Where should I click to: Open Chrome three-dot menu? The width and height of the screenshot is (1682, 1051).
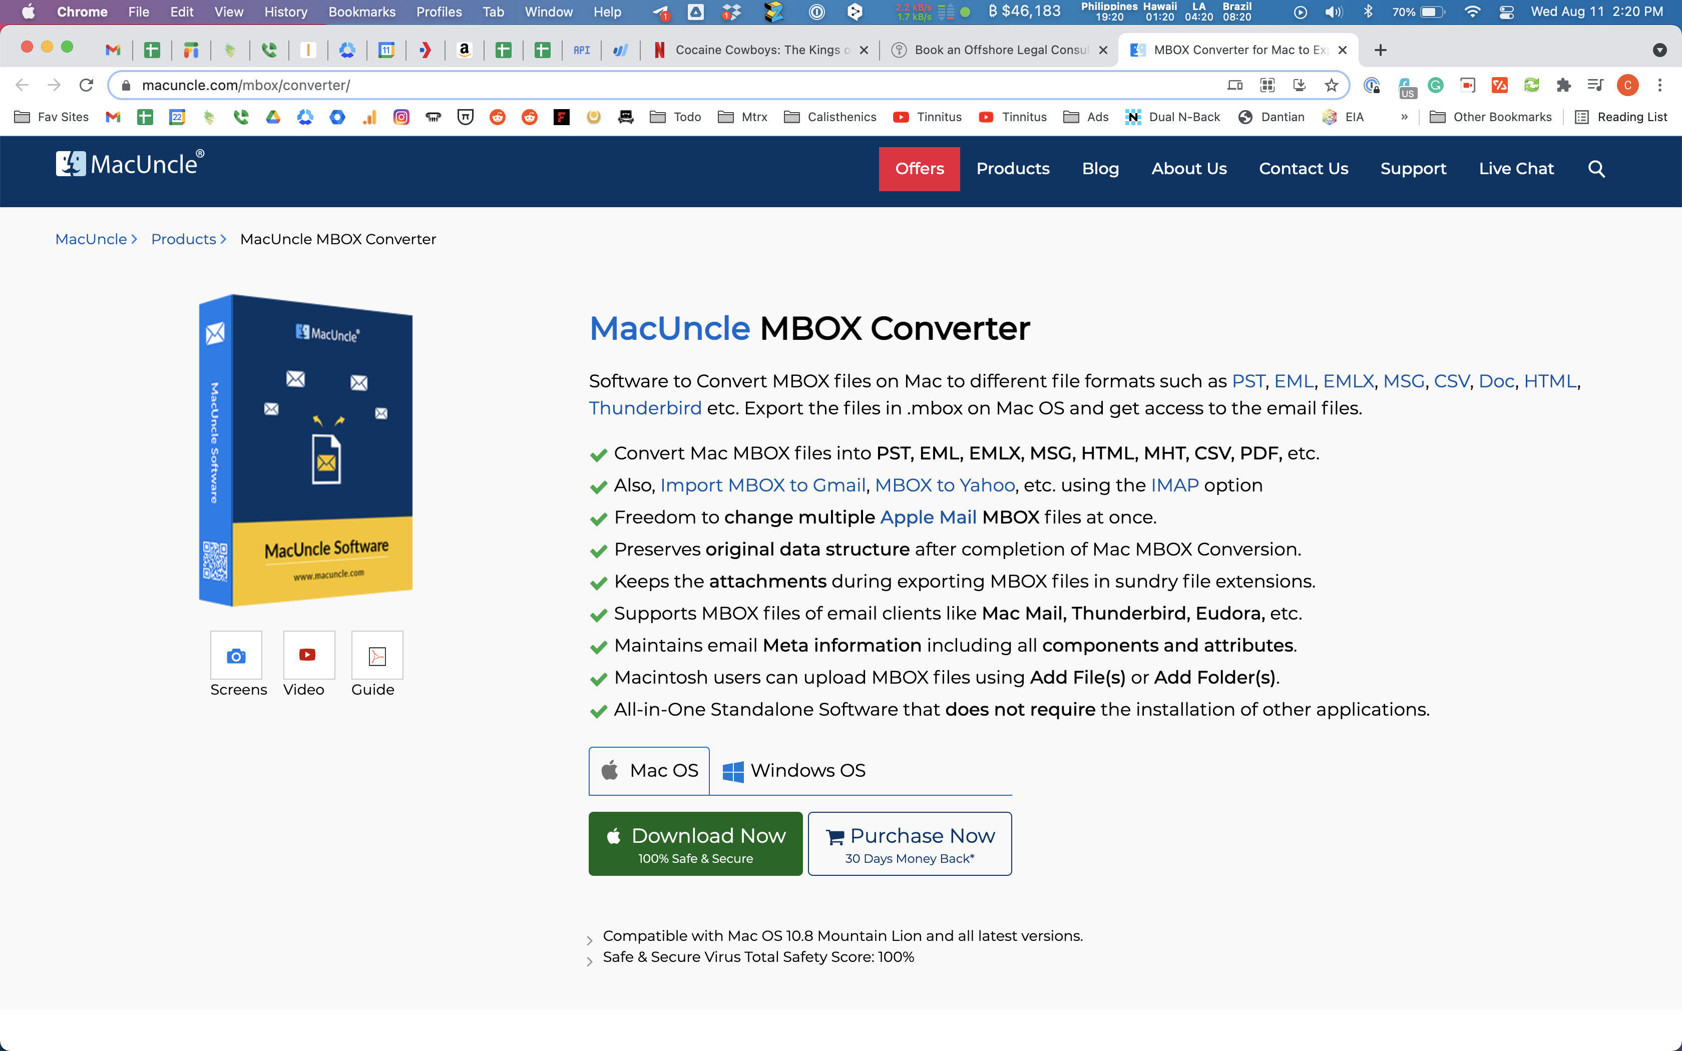[x=1660, y=86]
